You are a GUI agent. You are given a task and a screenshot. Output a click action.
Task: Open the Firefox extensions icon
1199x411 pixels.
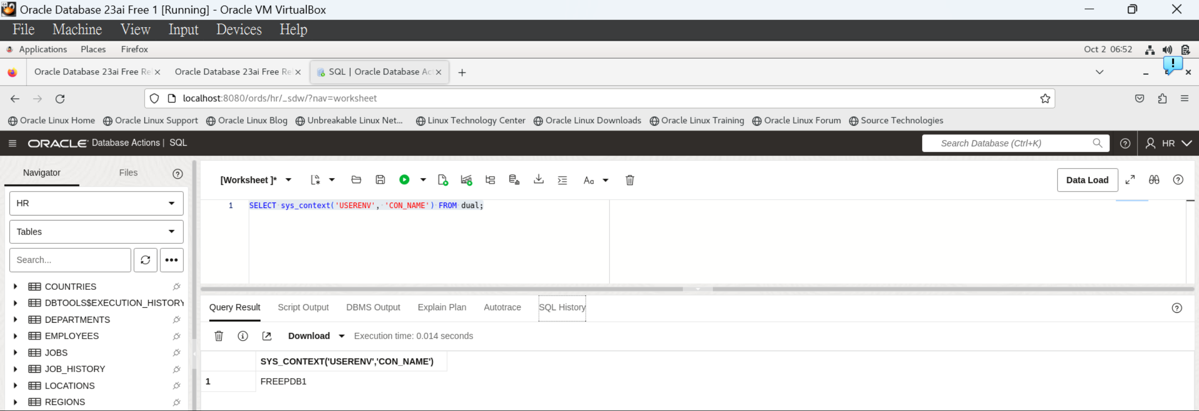(1162, 98)
